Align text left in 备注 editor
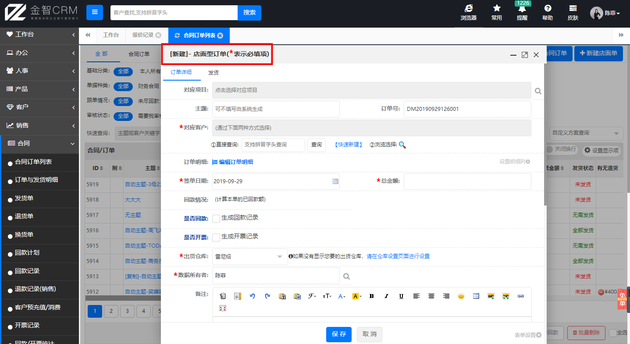630x344 pixels. [x=416, y=296]
